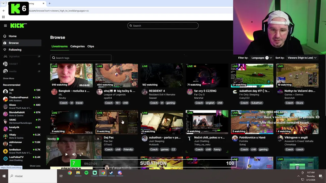The width and height of the screenshot is (326, 183).
Task: Click opat04 avatar on stream card
Action: pos(99,92)
